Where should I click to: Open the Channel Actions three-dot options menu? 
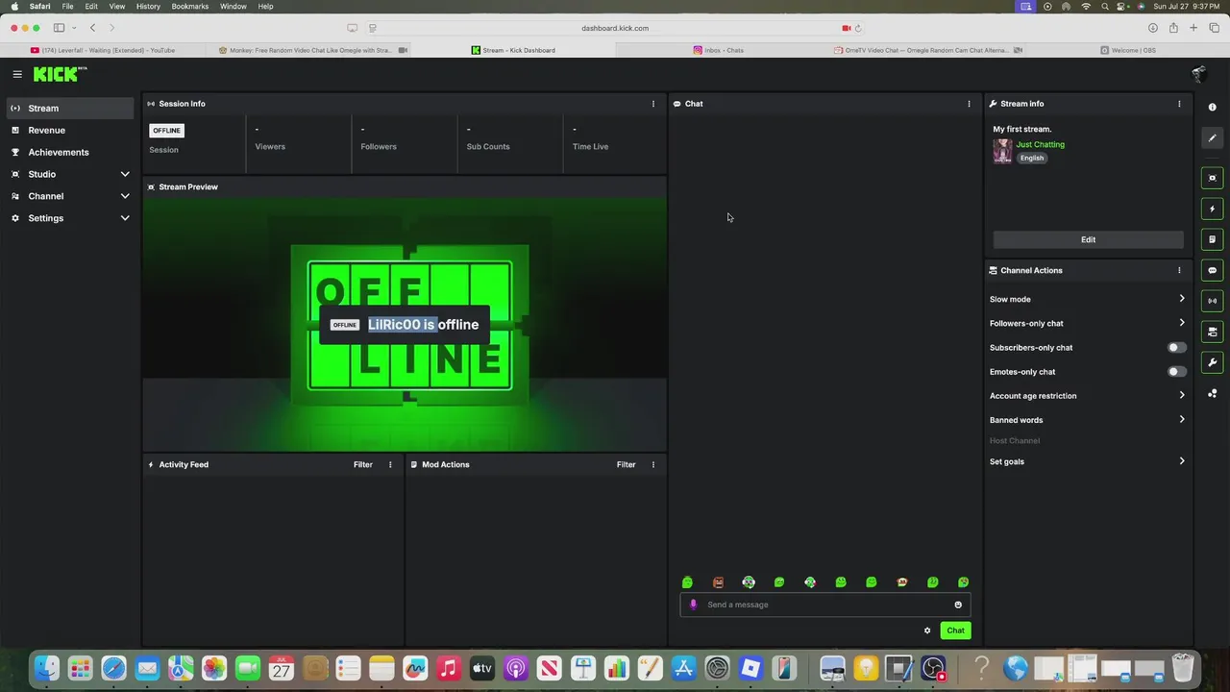[x=1179, y=270]
